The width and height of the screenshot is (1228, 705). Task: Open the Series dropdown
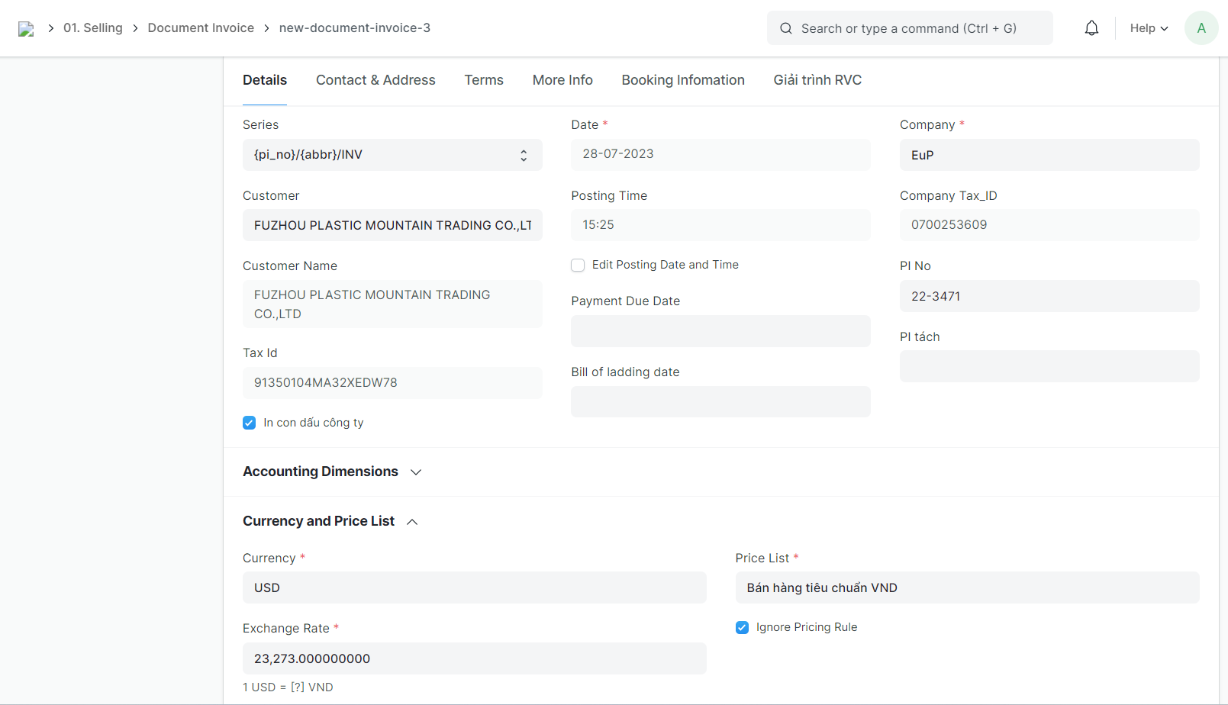pyautogui.click(x=392, y=155)
